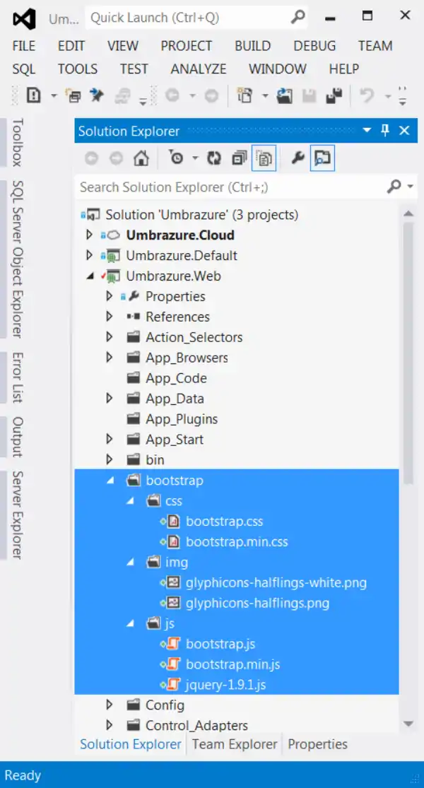Screen dimensions: 424x788
Task: Expand the Umbrazure.Cloud project node
Action: click(x=90, y=235)
